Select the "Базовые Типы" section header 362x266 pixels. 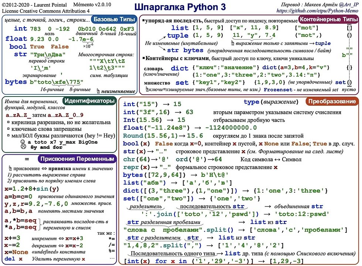coord(114,20)
